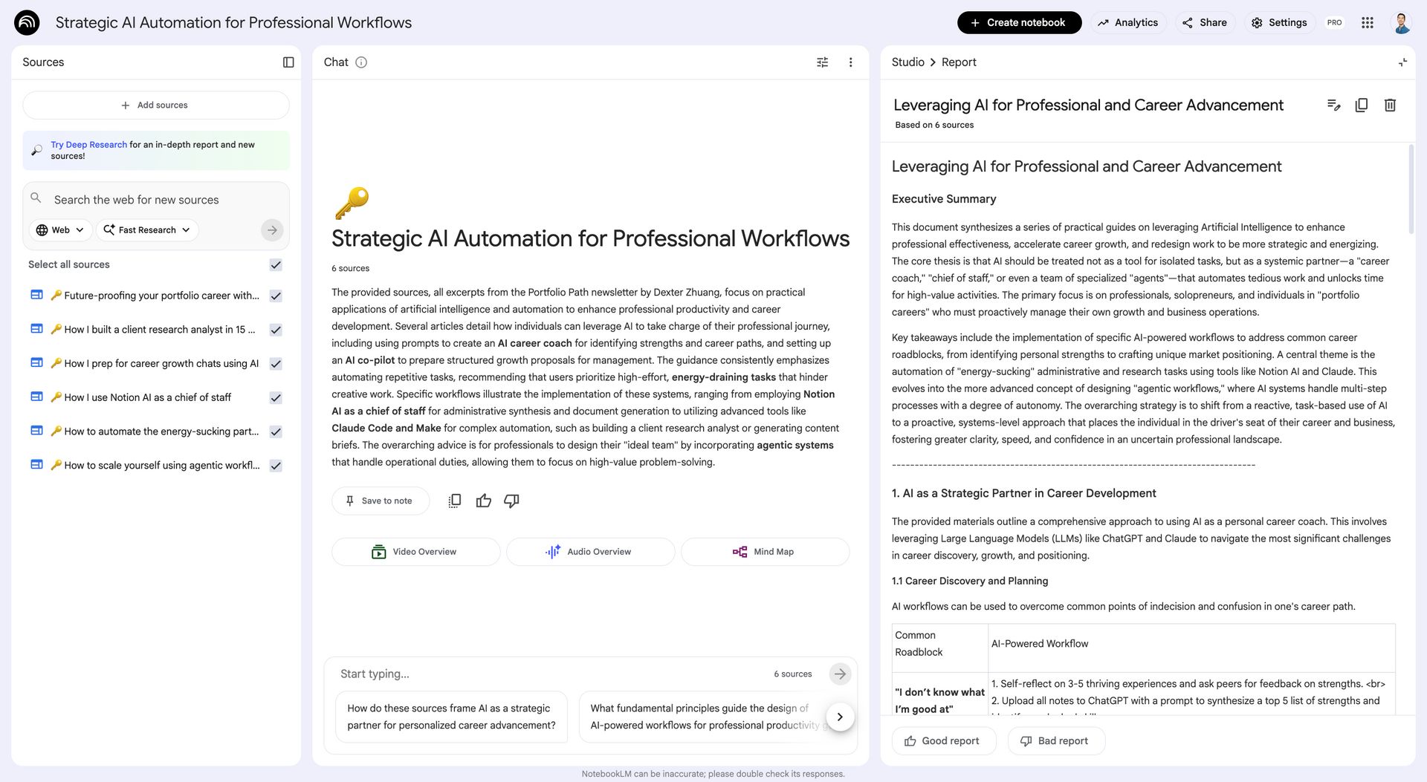Click source icon for How I prep for career growth chats
The height and width of the screenshot is (782, 1427).
coord(36,363)
